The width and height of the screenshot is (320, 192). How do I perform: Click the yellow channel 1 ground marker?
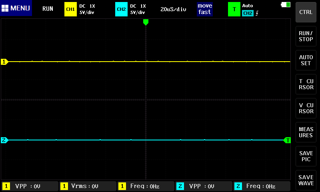coord(4,62)
